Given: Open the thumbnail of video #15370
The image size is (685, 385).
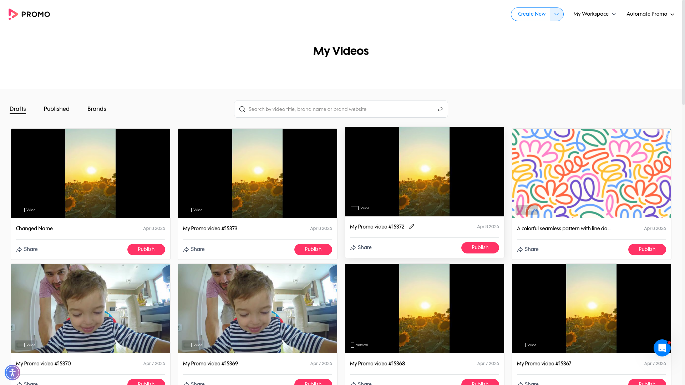Looking at the screenshot, I should pos(90,308).
